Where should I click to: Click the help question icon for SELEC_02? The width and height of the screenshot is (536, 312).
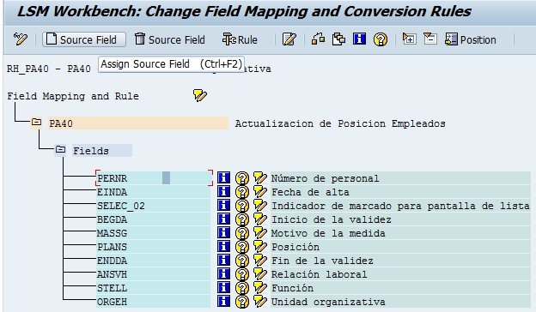(x=241, y=206)
